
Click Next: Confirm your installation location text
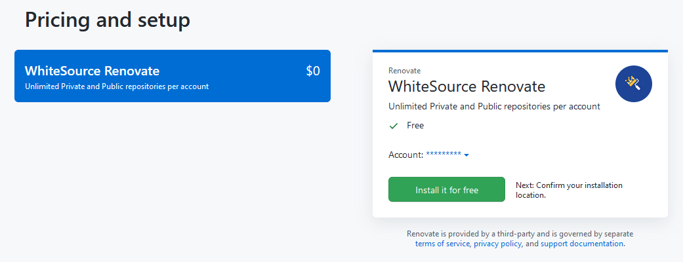click(x=569, y=190)
